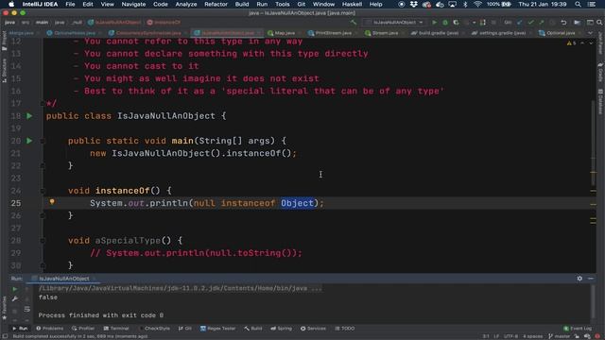Open the Haskell menu

[x=352, y=4]
